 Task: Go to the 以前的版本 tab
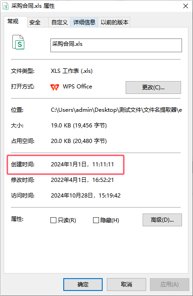pyautogui.click(x=114, y=22)
